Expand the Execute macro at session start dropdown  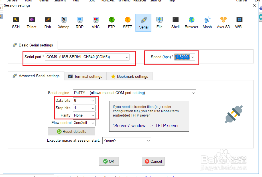[127, 141]
